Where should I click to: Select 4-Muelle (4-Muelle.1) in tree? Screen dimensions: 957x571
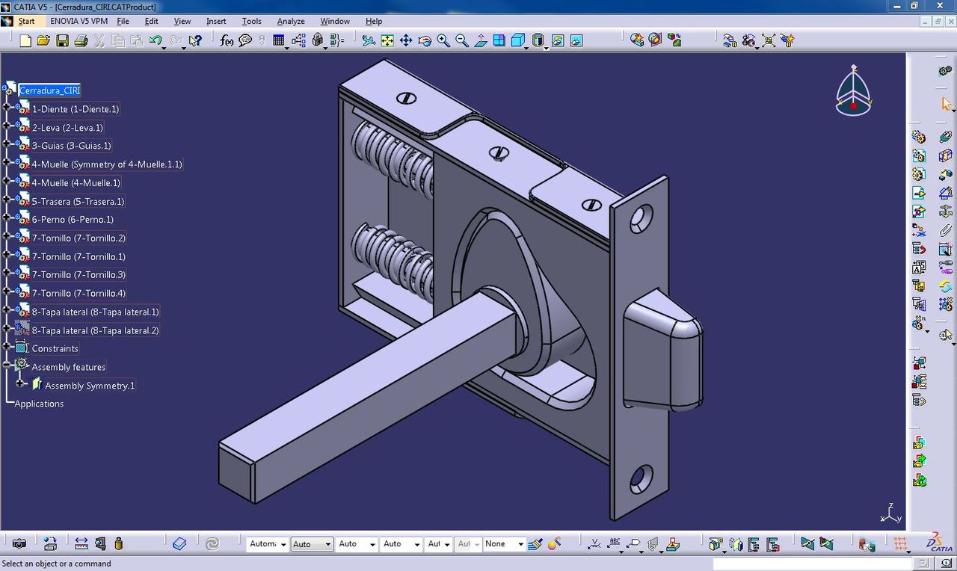coord(76,182)
